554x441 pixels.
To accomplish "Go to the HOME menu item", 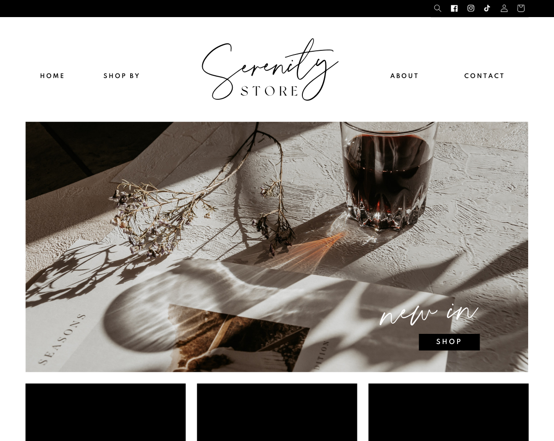I will coord(53,76).
